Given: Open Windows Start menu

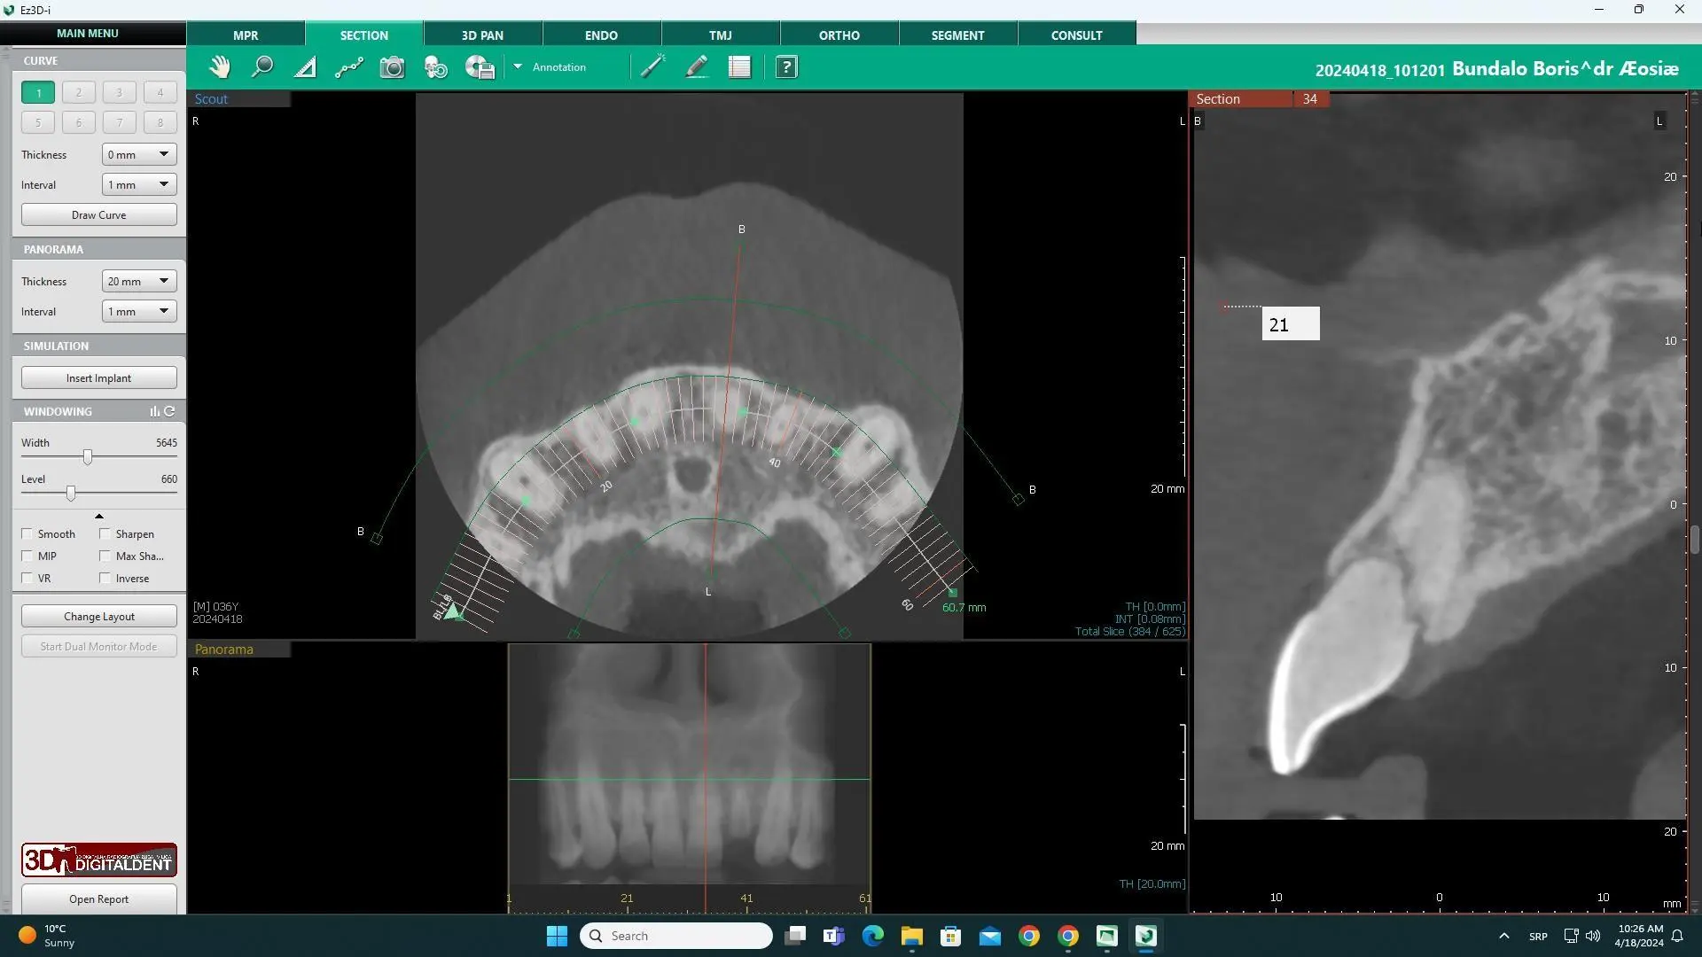Looking at the screenshot, I should click(557, 936).
